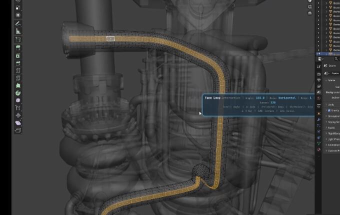Activate the Loop Cut tool
Viewport: 340px width, 215px height.
pos(18,70)
